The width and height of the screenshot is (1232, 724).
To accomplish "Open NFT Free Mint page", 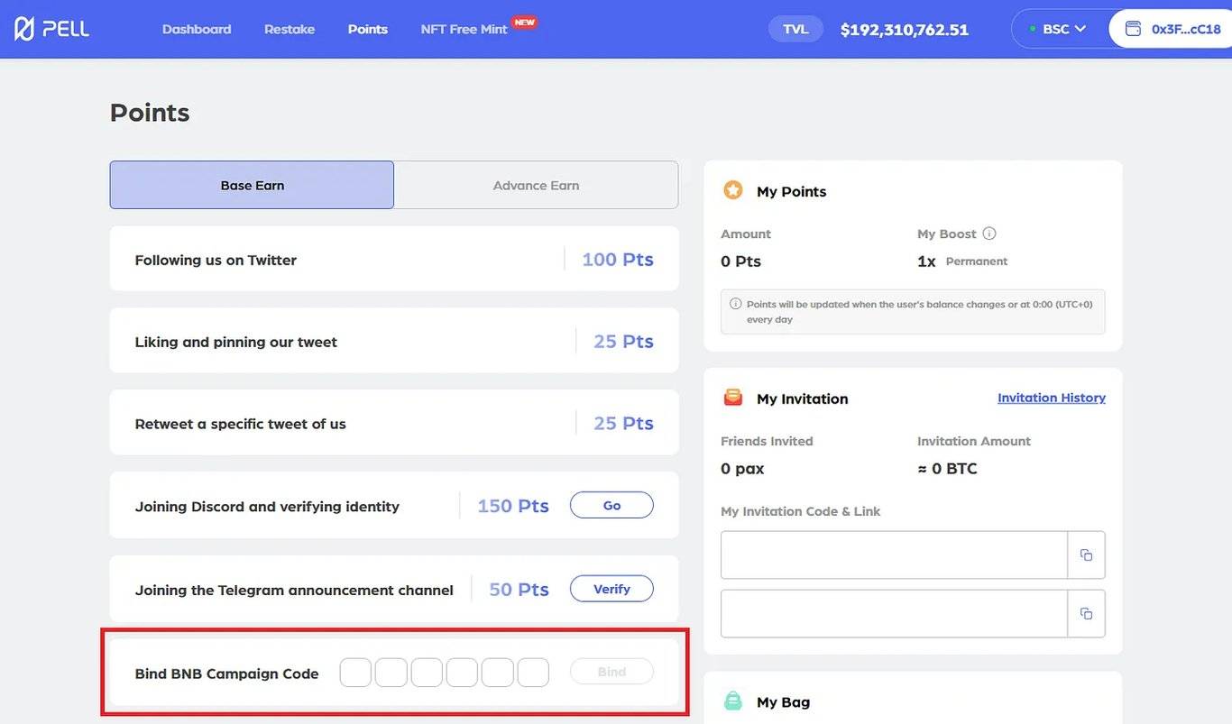I will pos(464,29).
